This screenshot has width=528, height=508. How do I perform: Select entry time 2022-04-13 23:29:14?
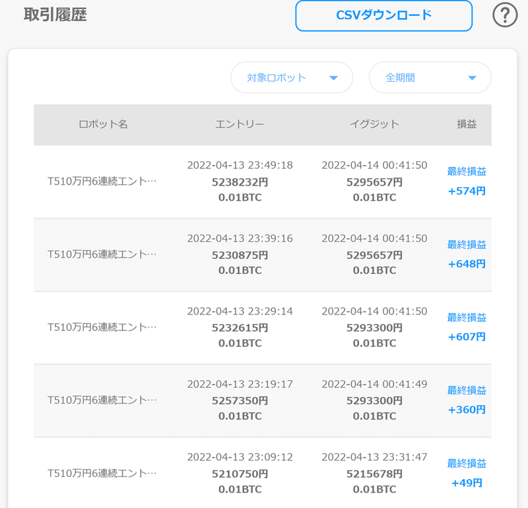pyautogui.click(x=240, y=311)
